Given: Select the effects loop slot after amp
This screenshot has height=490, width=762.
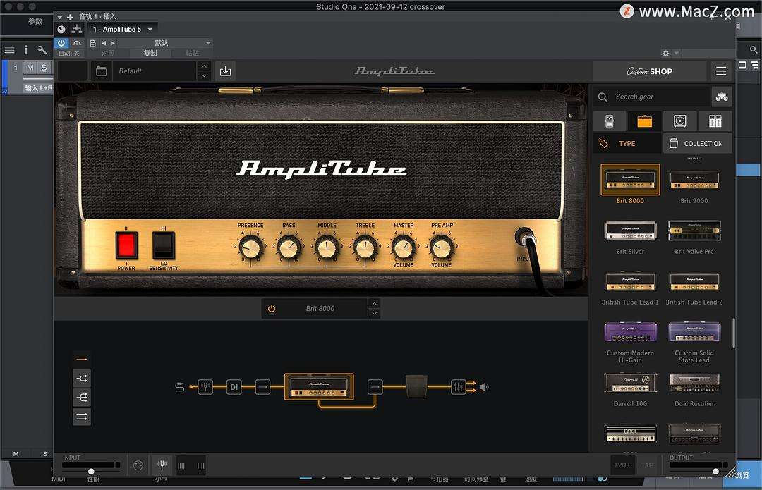Looking at the screenshot, I should pos(375,387).
